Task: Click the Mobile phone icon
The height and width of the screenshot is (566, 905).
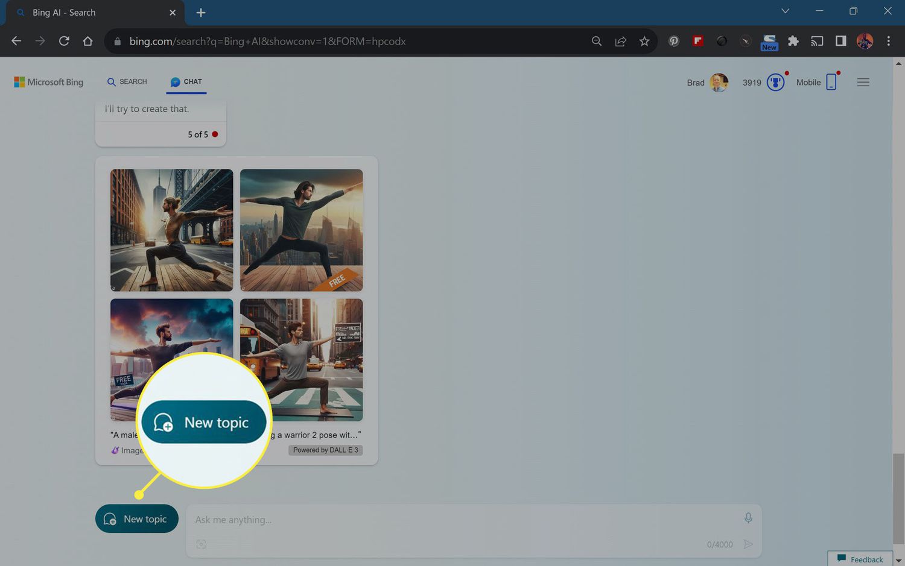Action: click(x=831, y=82)
